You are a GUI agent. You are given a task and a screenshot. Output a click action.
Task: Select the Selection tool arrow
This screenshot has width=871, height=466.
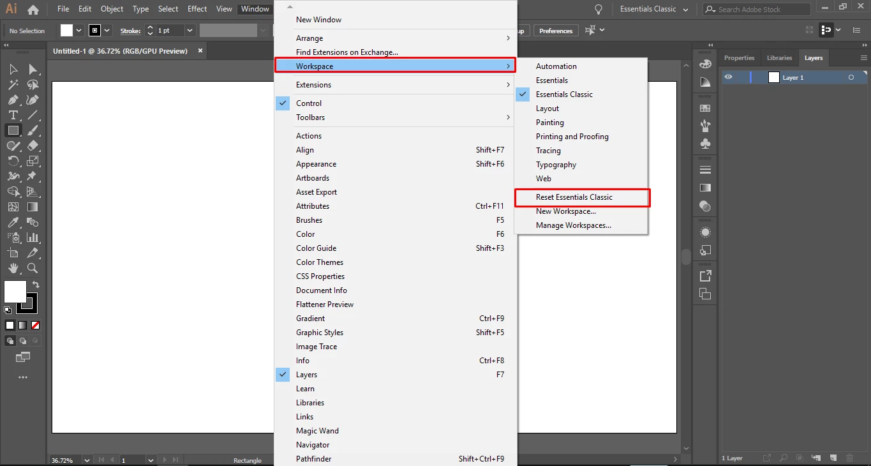13,69
